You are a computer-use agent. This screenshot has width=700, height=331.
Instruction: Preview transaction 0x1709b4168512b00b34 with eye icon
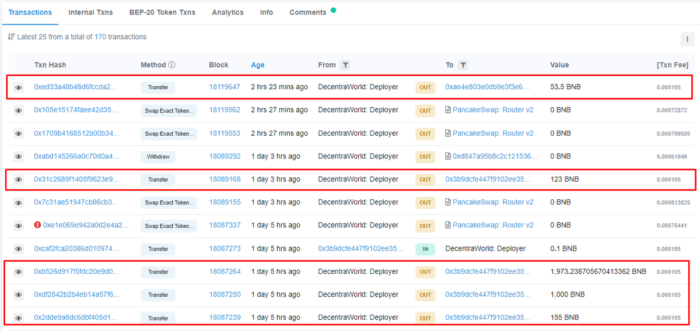pos(19,133)
